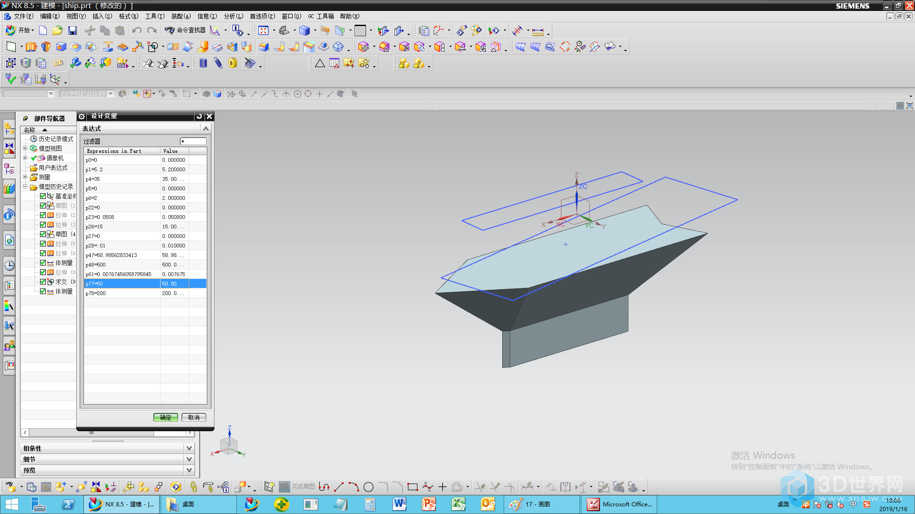Toggle checkbox for 草图 (1) feature
This screenshot has width=915, height=514.
pyautogui.click(x=43, y=206)
